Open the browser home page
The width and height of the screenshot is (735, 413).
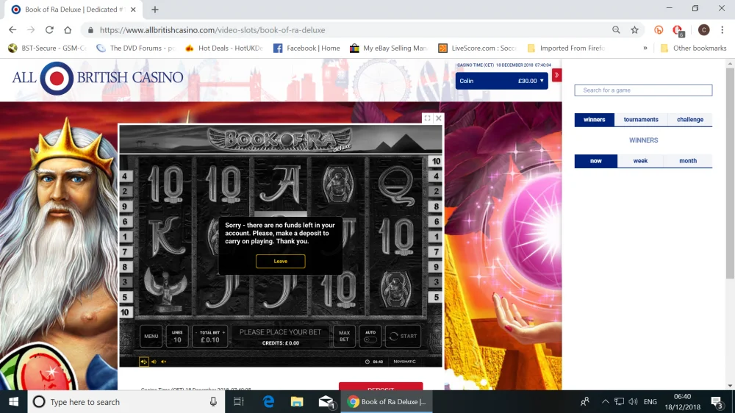(x=68, y=30)
